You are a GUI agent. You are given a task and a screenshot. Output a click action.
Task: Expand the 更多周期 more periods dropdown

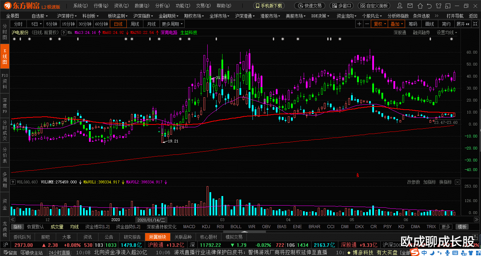(x=172, y=24)
